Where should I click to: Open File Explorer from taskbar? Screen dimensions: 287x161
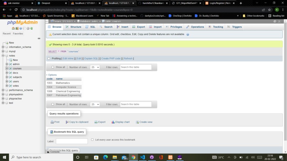115,157
